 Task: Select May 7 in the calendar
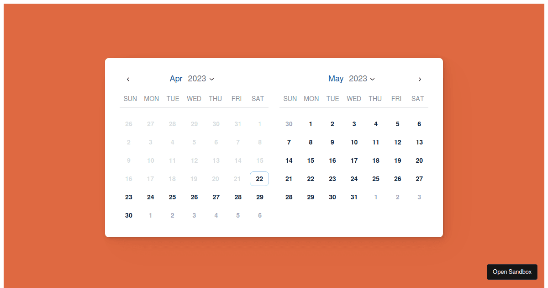pos(289,142)
